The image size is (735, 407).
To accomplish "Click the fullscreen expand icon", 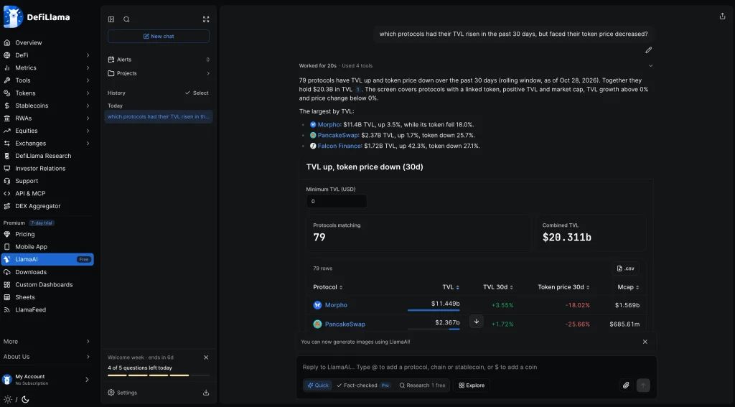I will [206, 19].
